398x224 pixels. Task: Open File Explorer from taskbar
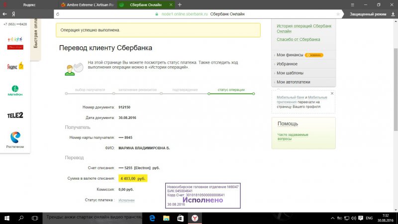click(166, 218)
